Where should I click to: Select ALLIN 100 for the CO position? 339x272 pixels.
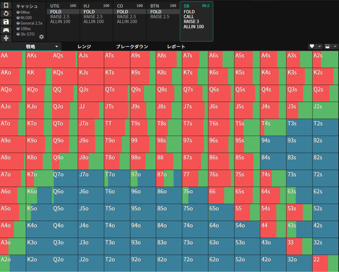[x=127, y=22]
